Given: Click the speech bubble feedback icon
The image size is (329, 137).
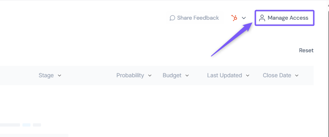Looking at the screenshot, I should click(172, 18).
